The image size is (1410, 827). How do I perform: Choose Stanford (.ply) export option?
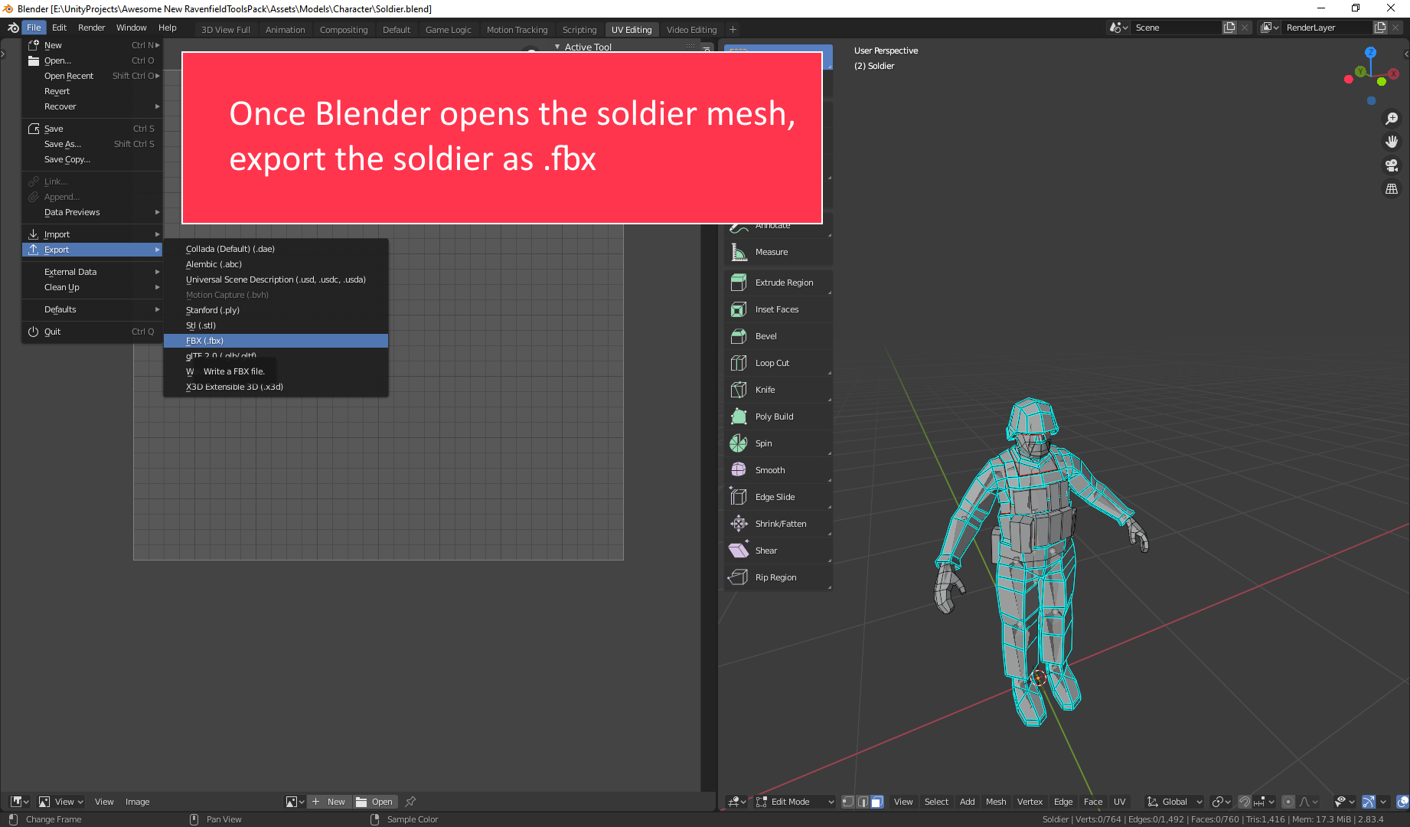click(x=276, y=310)
